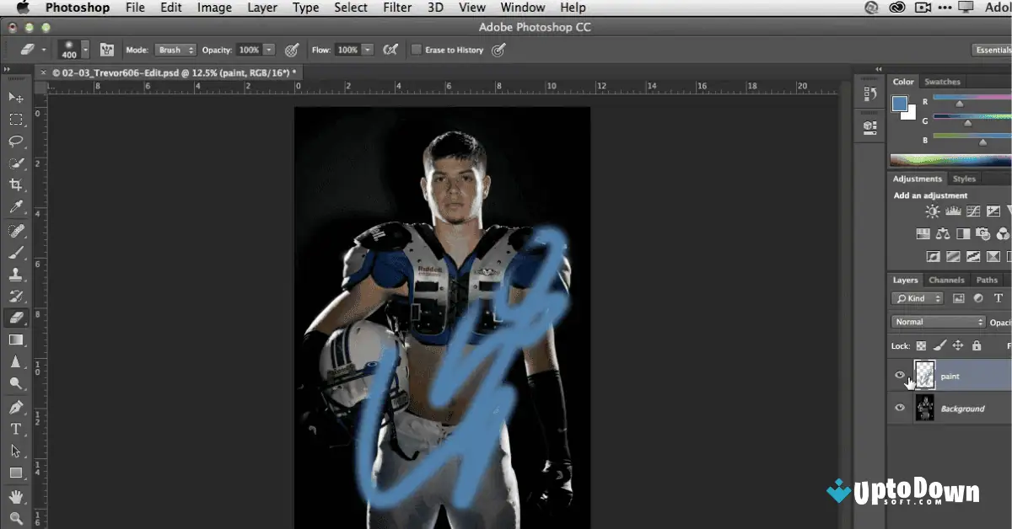Select the Healing Brush tool

tap(15, 229)
